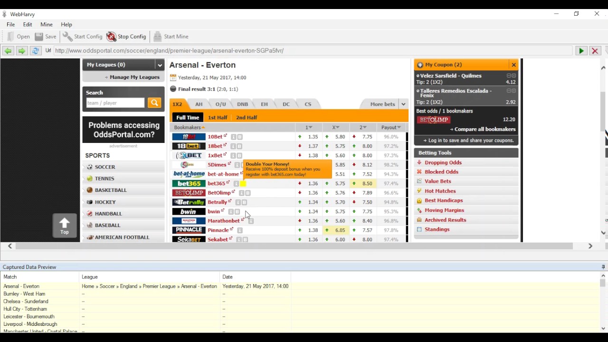Click the Open toolbar button

(19, 37)
